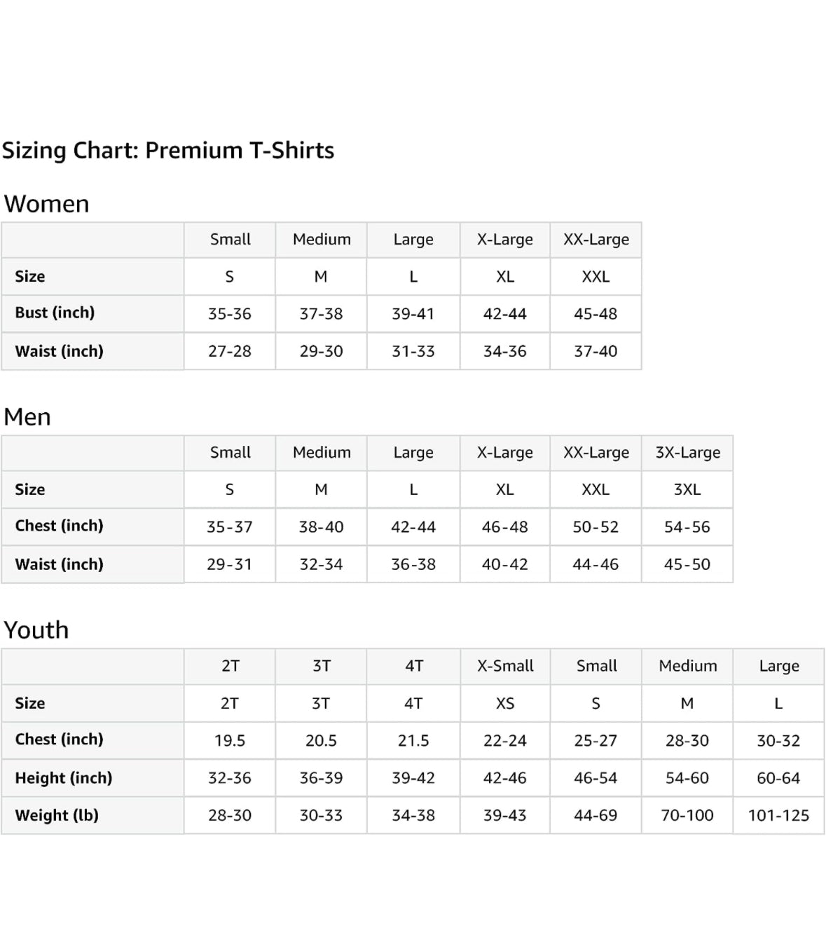Click the Men's 3X-Large column header
This screenshot has width=826, height=933.
click(x=688, y=453)
